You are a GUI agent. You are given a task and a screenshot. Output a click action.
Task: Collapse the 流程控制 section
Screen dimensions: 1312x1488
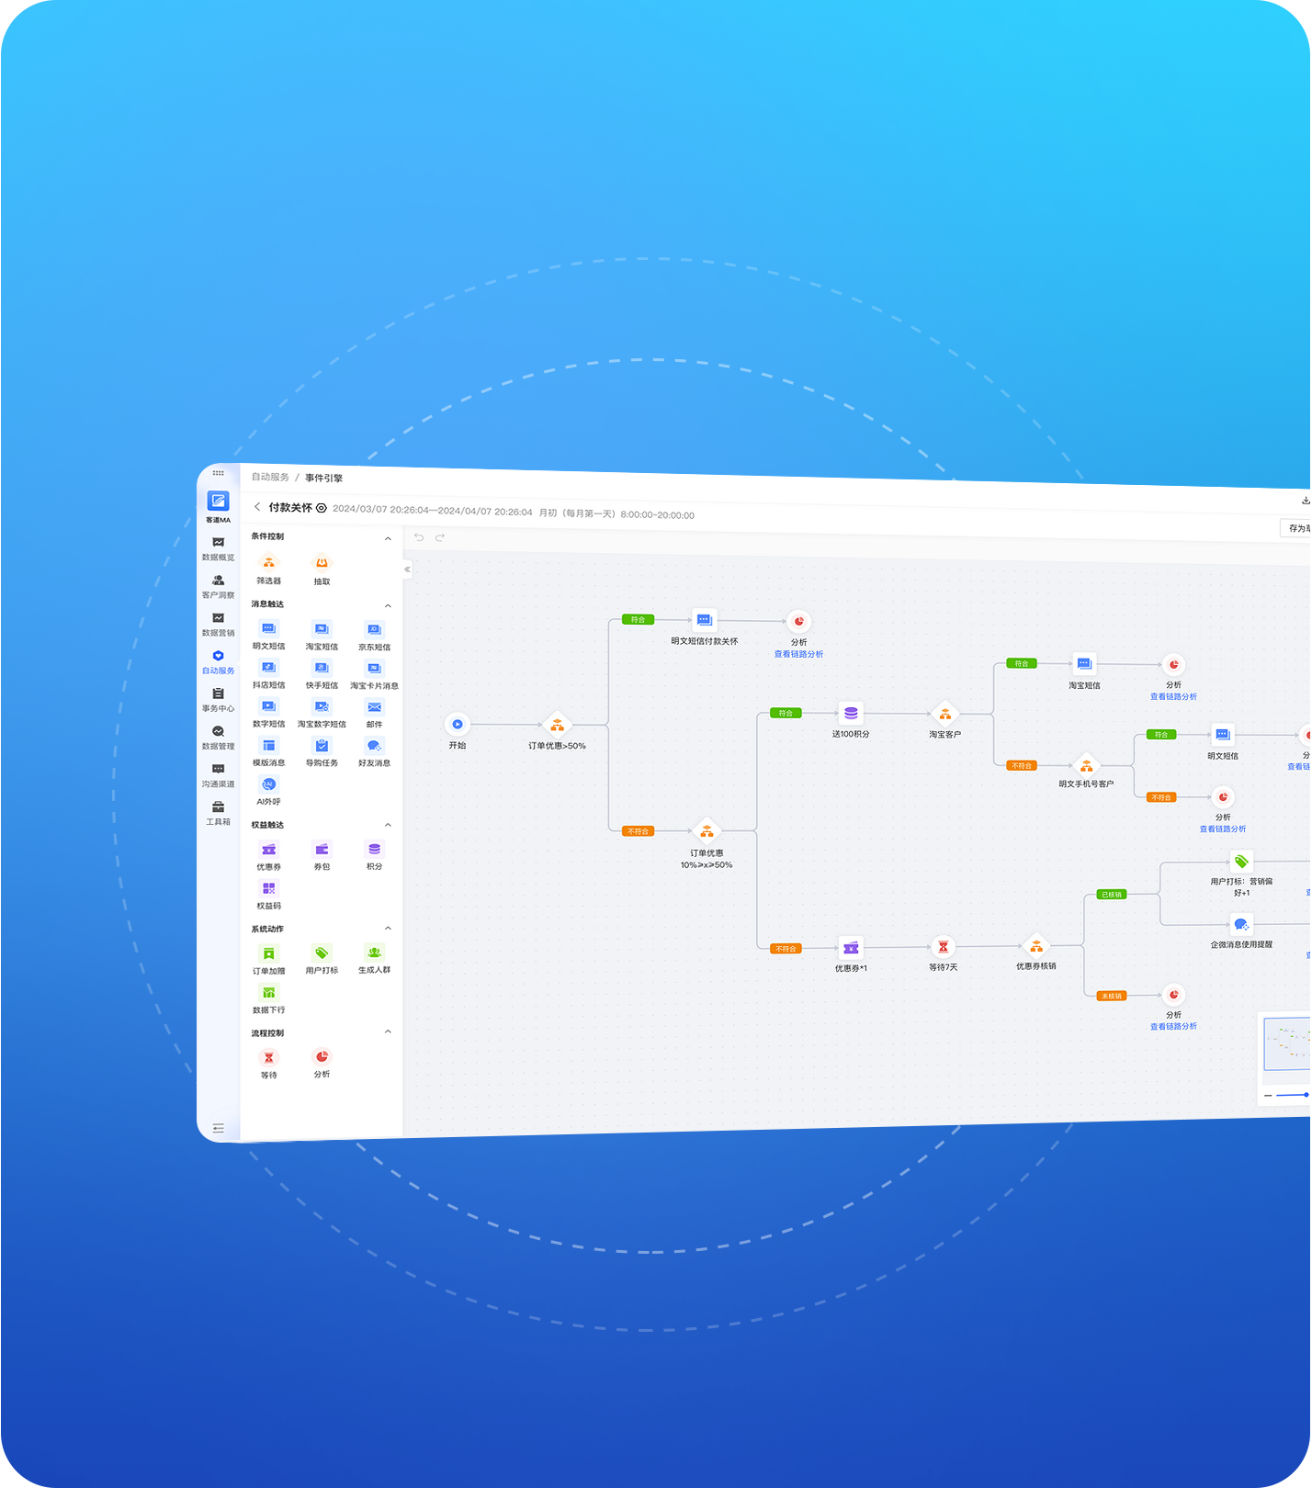coord(388,1031)
